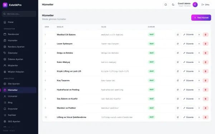Edit HydraFacial ve Peeling with Düzenle
The image size is (215, 134).
point(188,90)
